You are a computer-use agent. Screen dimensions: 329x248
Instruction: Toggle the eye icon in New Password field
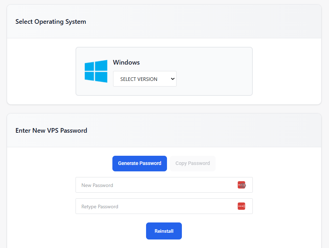click(x=244, y=186)
